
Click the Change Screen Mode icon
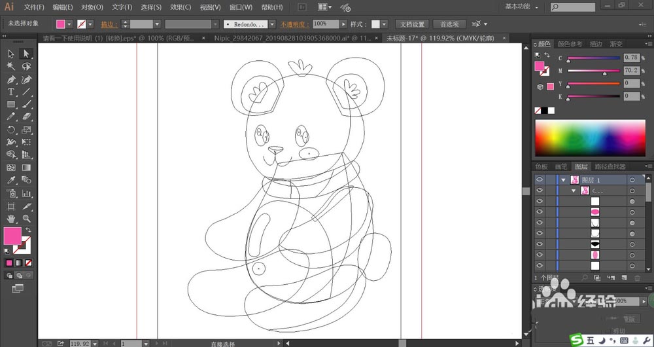coord(18,288)
